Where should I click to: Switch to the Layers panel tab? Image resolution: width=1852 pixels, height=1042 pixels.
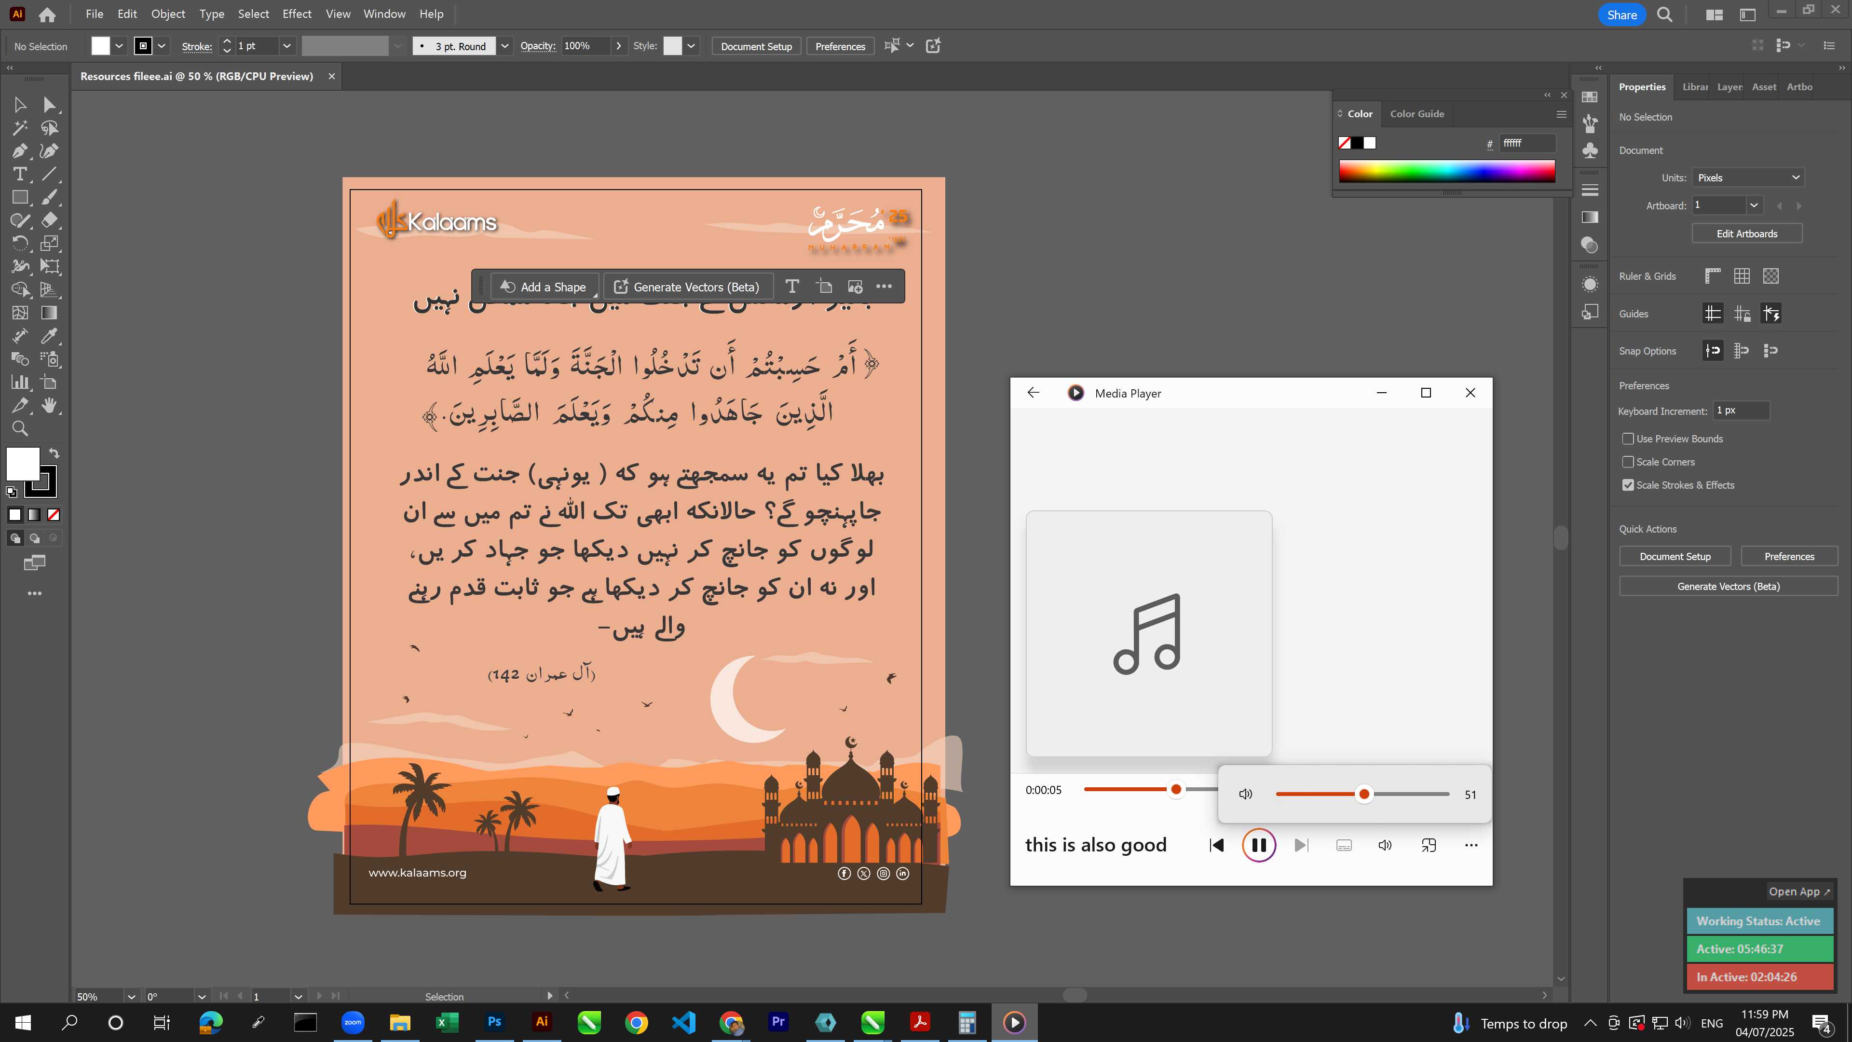click(1729, 87)
